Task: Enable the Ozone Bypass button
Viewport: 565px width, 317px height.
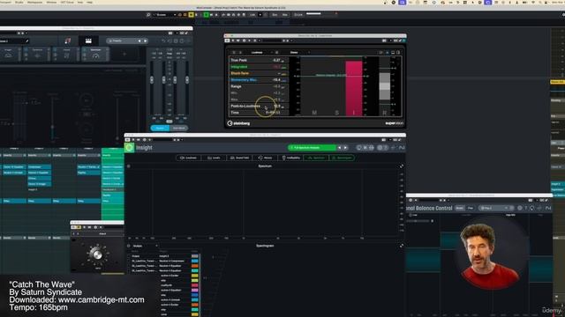Action: [x=160, y=128]
